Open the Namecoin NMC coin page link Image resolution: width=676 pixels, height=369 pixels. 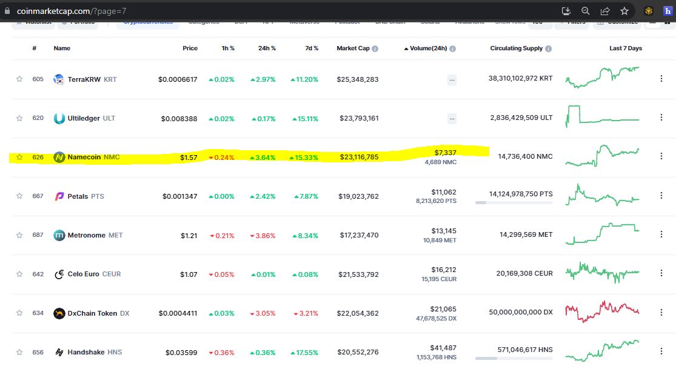click(93, 158)
